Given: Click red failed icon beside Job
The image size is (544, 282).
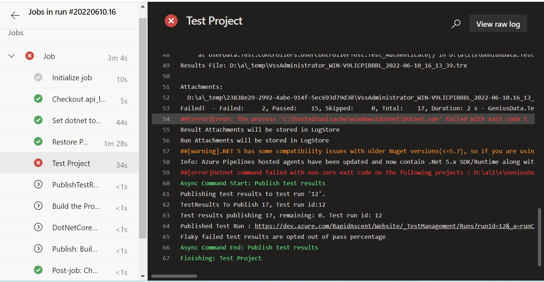Looking at the screenshot, I should click(30, 56).
